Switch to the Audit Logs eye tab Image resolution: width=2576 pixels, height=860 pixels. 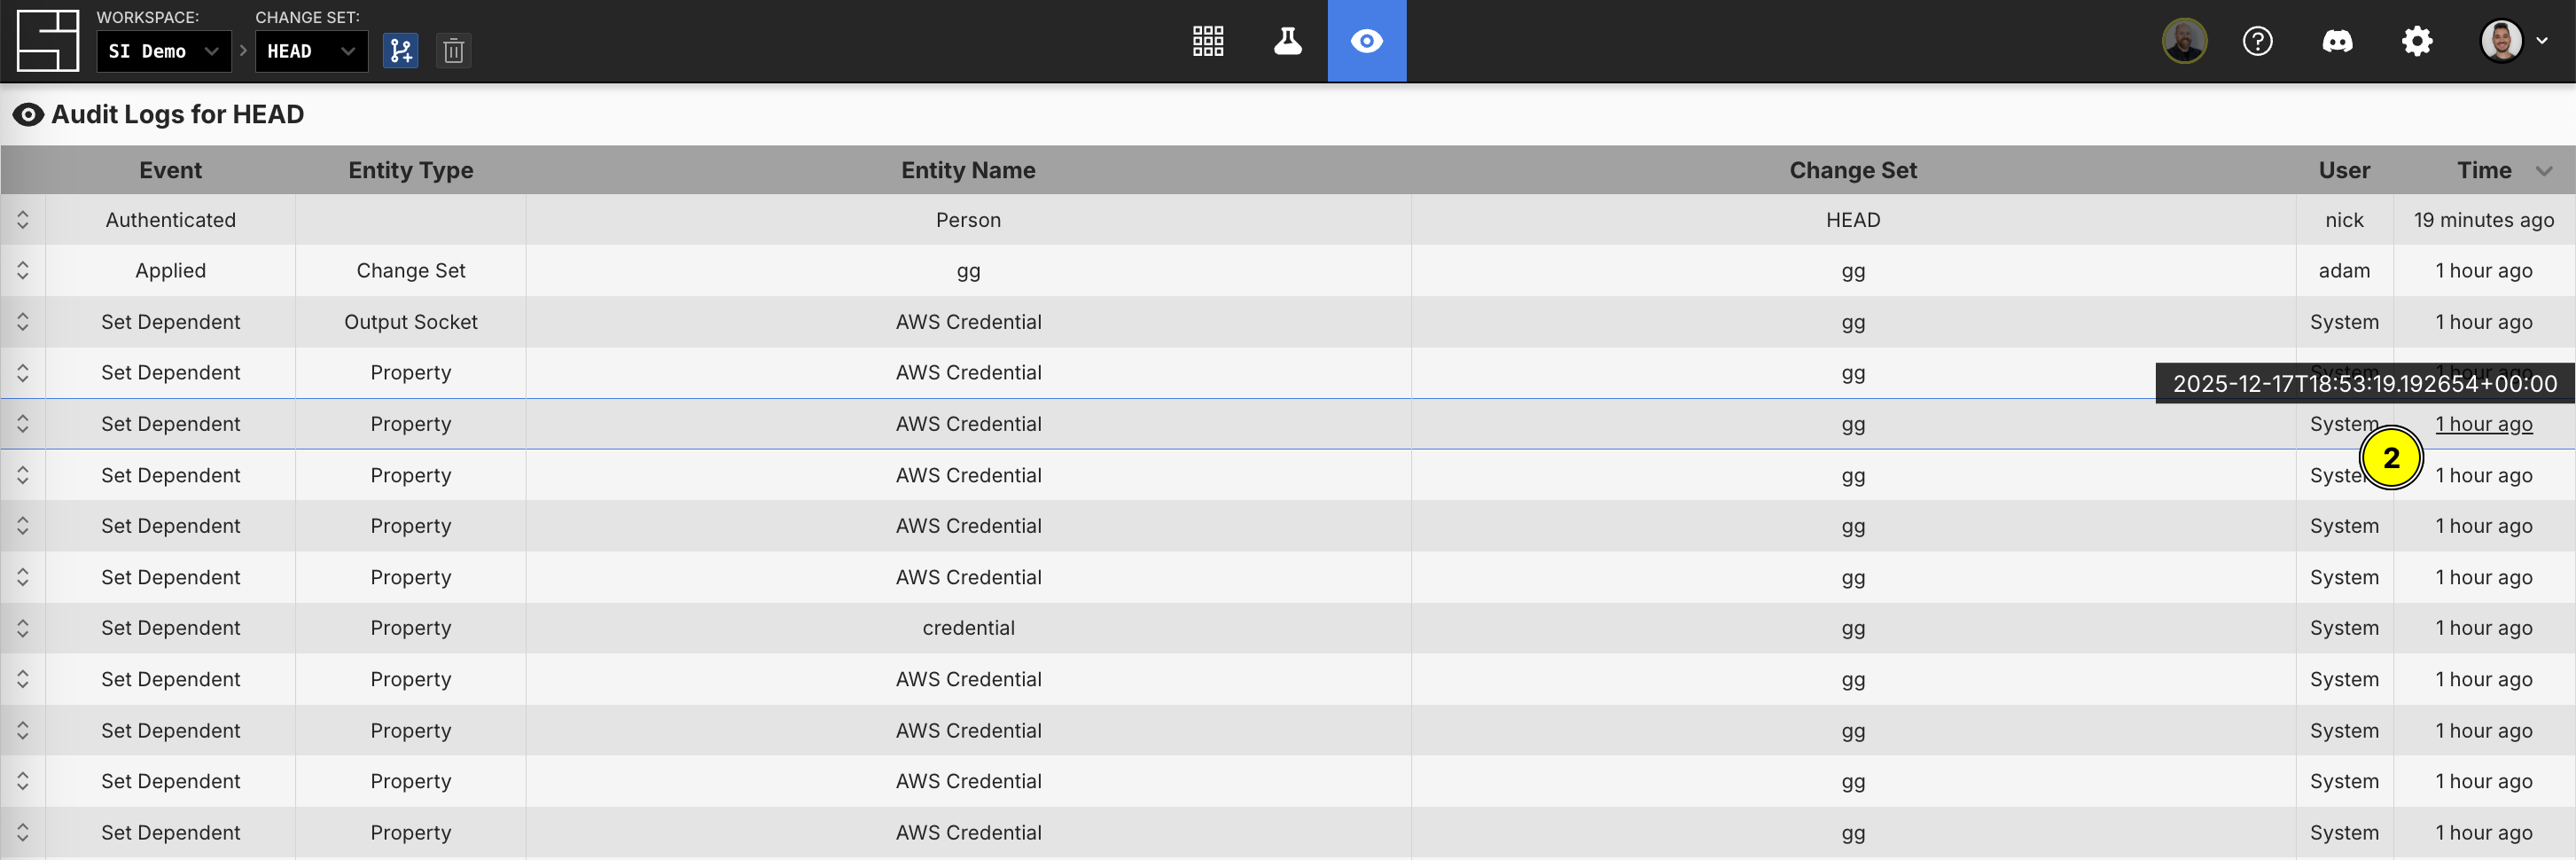[1366, 41]
